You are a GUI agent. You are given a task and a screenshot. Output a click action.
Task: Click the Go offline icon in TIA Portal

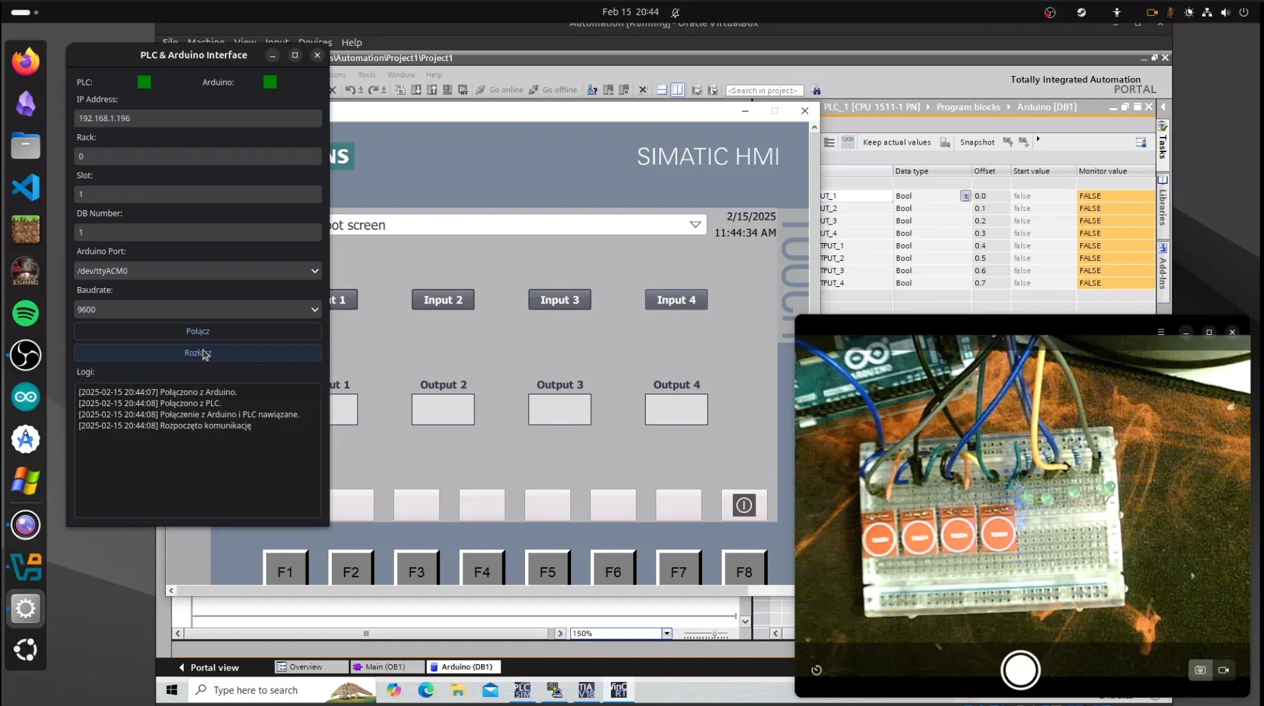click(534, 90)
